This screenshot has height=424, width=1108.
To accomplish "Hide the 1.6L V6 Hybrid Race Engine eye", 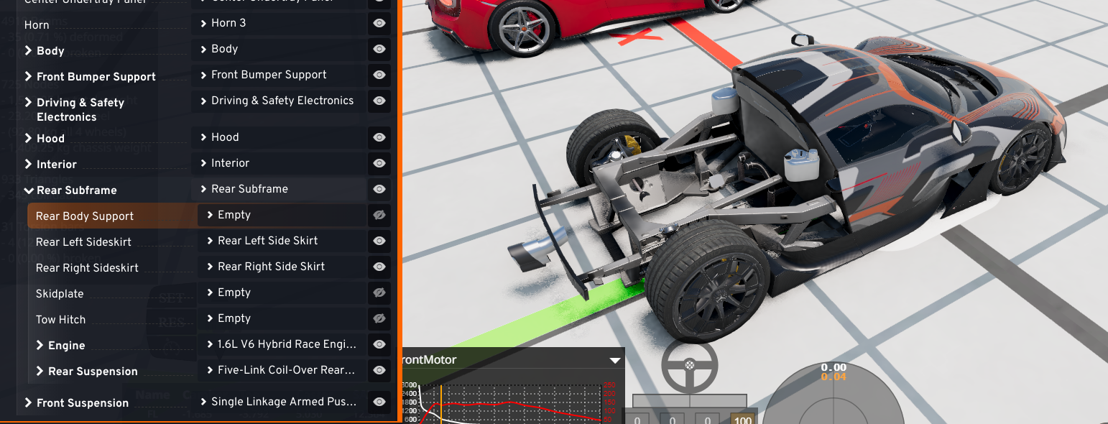I will tap(379, 344).
